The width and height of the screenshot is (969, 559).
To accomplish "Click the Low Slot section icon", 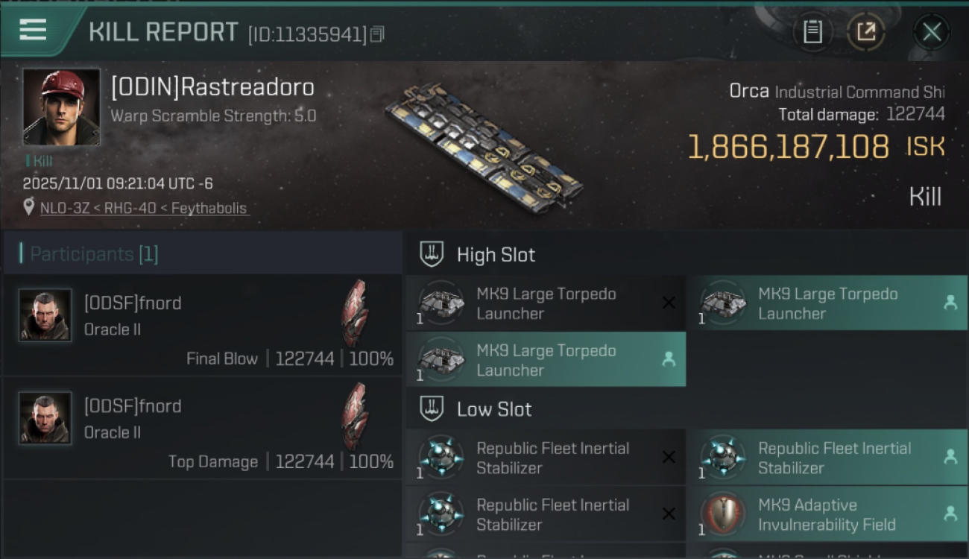I will tap(432, 408).
